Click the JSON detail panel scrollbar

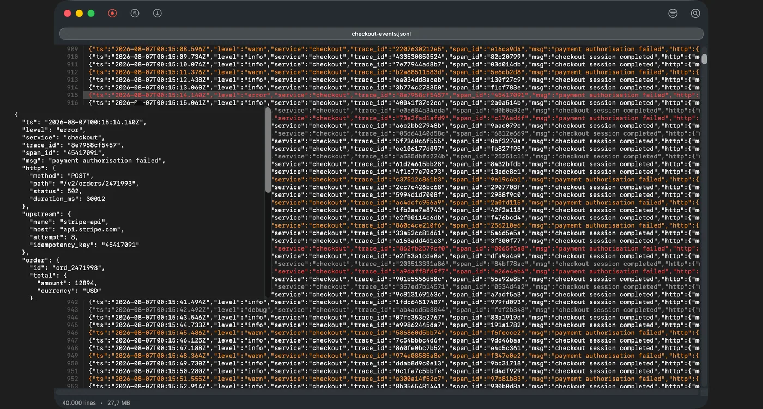(268, 149)
